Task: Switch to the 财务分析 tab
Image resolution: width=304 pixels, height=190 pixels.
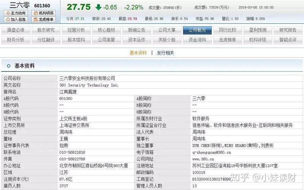Action: [16, 40]
